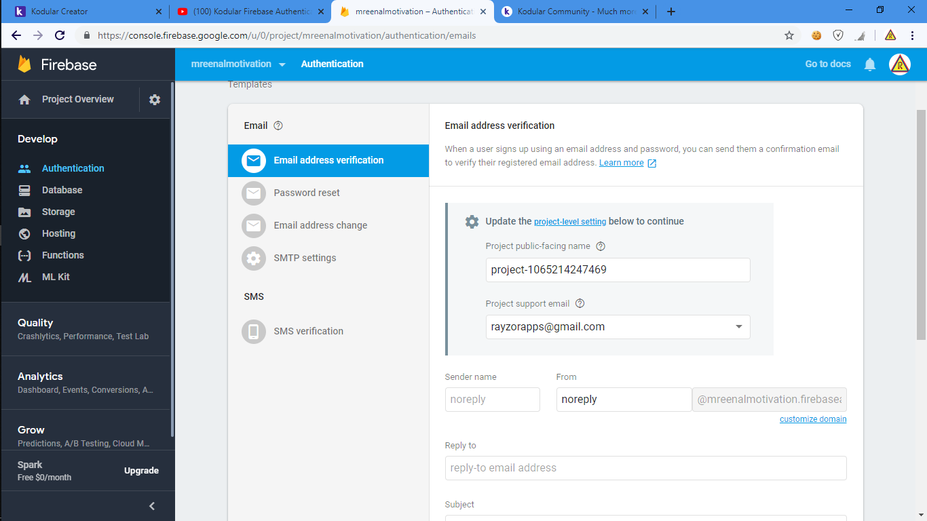Screen dimensions: 927x521
Task: Click the Storage icon in sidebar
Action: 24,212
